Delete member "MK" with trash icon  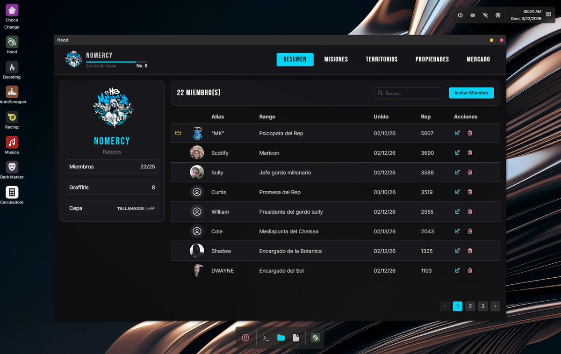[470, 133]
